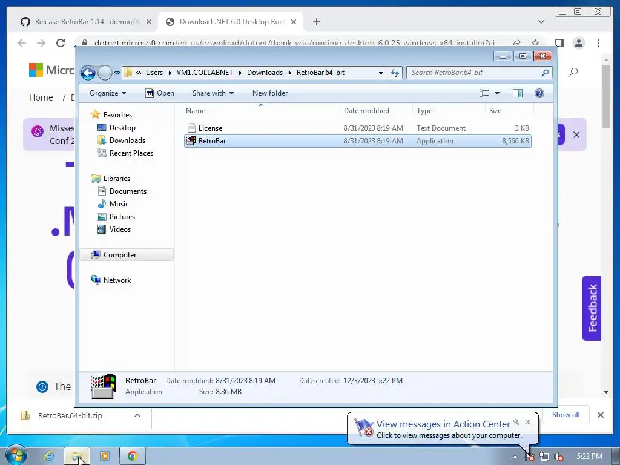Viewport: 620px width, 465px height.
Task: Close the Release RetroBar 1.14 tab
Action: (149, 22)
